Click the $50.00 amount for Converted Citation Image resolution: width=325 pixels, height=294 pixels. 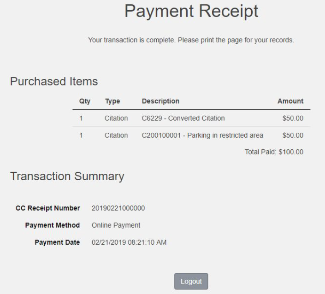[x=293, y=118]
